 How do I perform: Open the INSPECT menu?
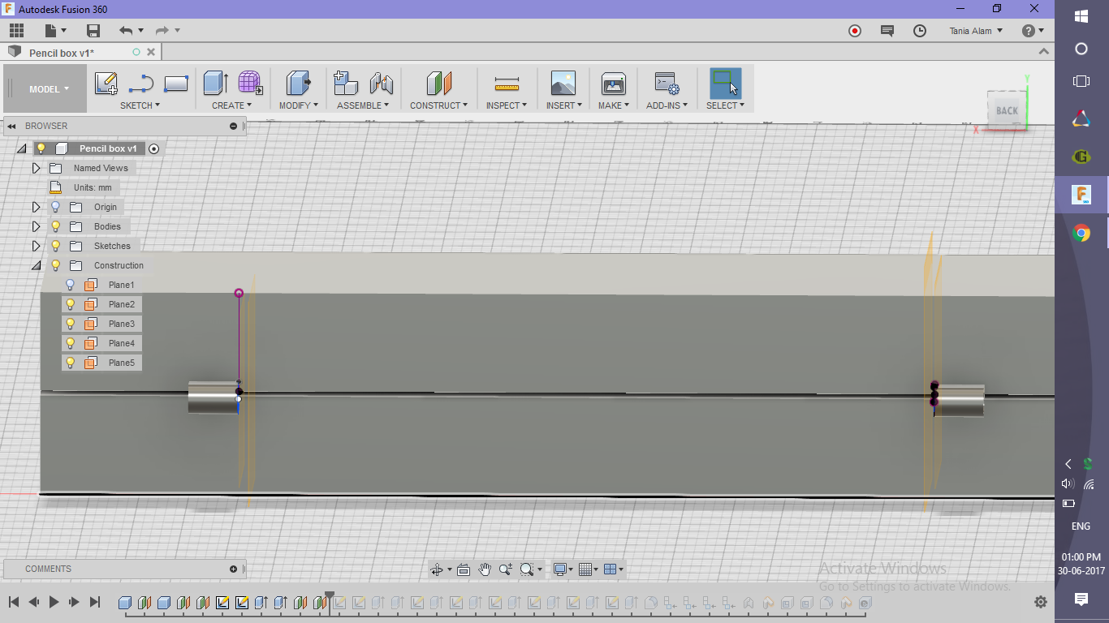(507, 105)
